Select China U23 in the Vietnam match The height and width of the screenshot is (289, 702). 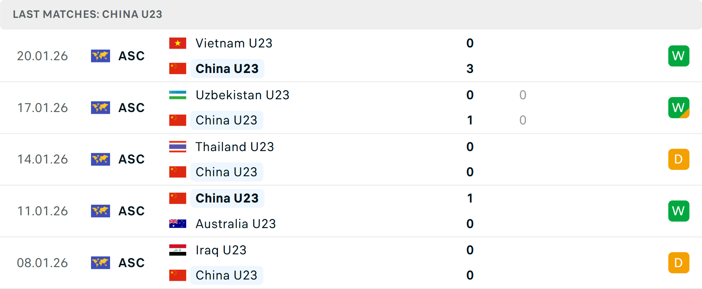tap(227, 69)
